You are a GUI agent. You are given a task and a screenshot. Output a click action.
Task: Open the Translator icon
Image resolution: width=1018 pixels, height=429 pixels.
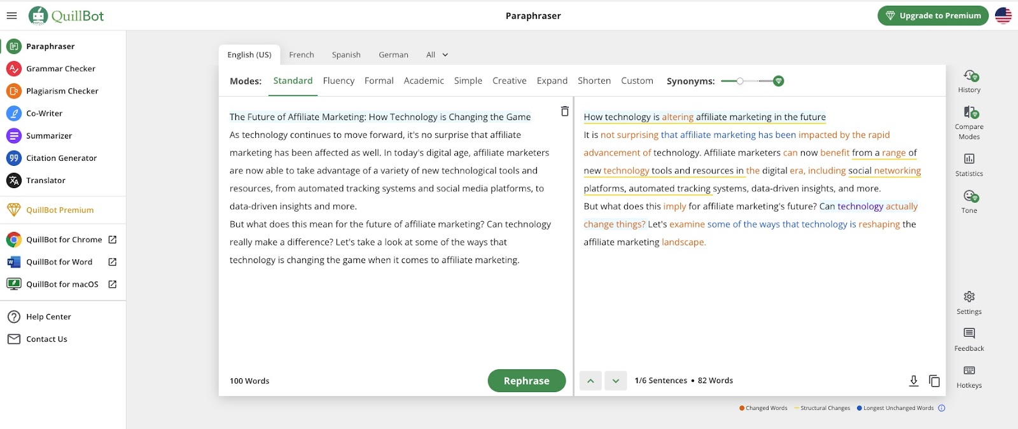[x=14, y=180]
